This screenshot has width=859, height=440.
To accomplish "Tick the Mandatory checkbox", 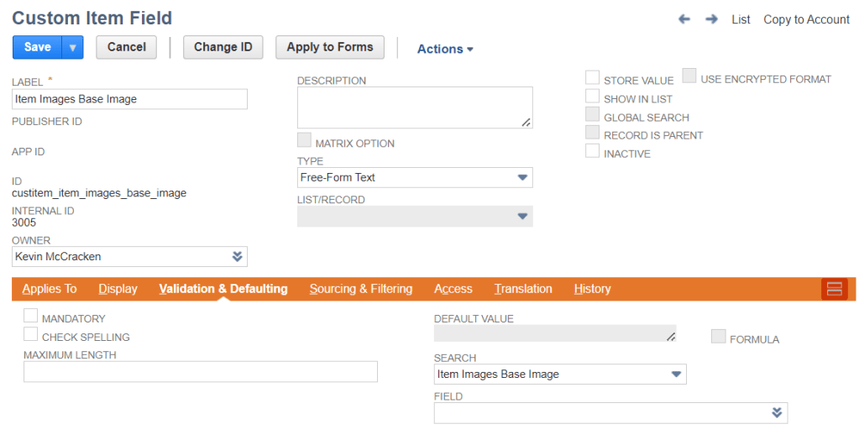I will click(31, 317).
